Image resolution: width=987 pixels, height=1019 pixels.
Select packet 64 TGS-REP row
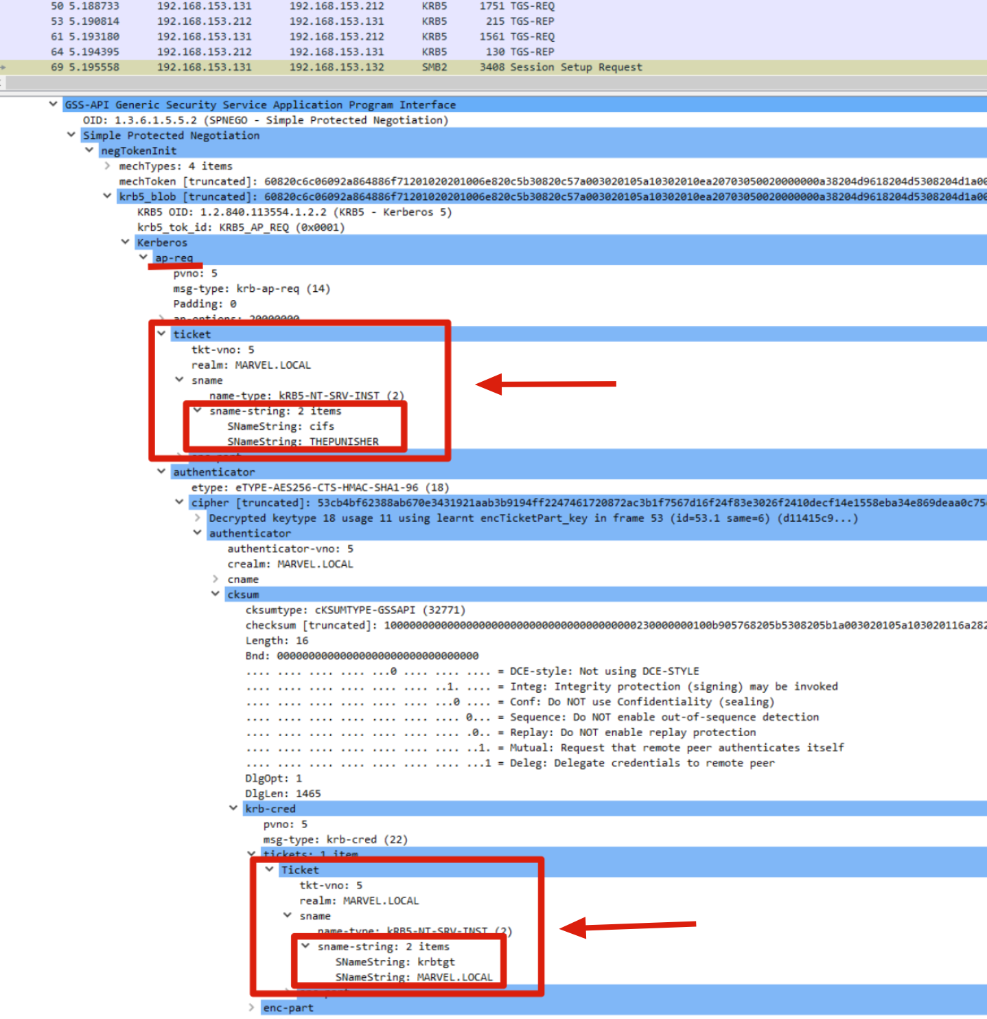coord(343,52)
